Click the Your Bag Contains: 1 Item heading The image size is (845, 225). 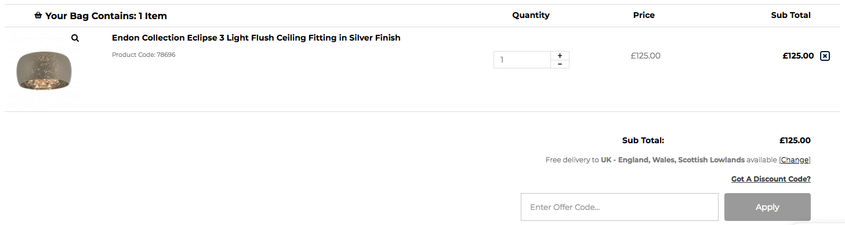[106, 16]
